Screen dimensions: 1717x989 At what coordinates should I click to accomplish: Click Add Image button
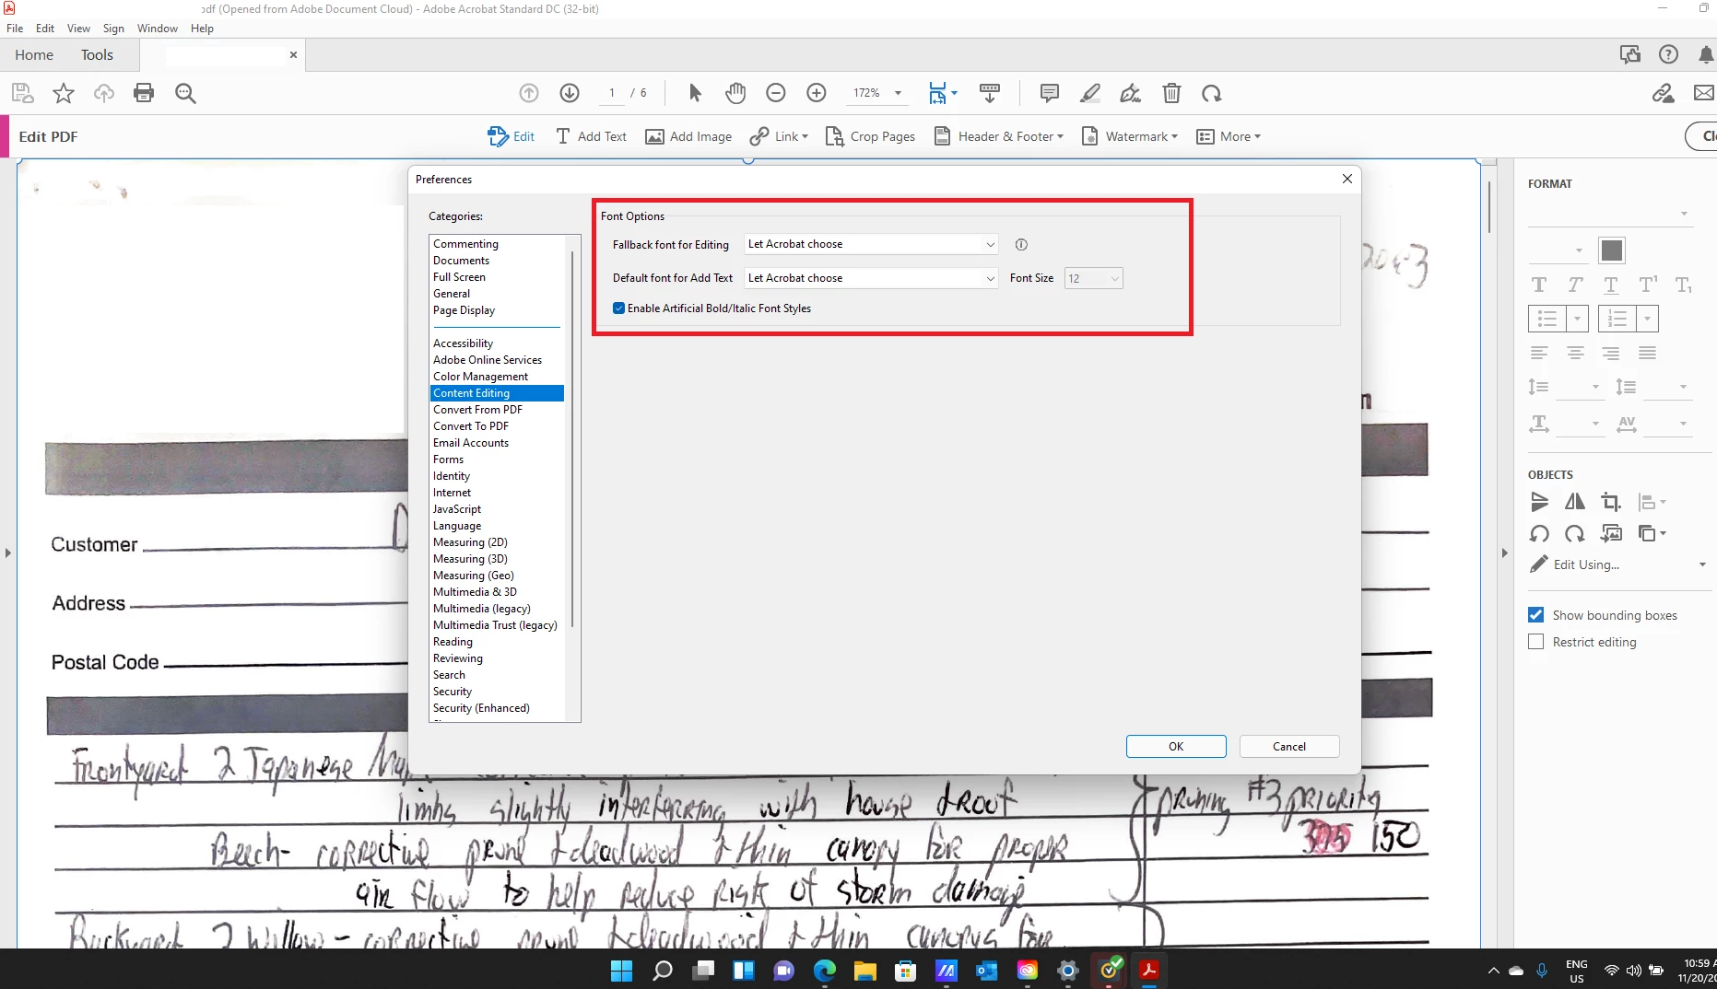[688, 137]
